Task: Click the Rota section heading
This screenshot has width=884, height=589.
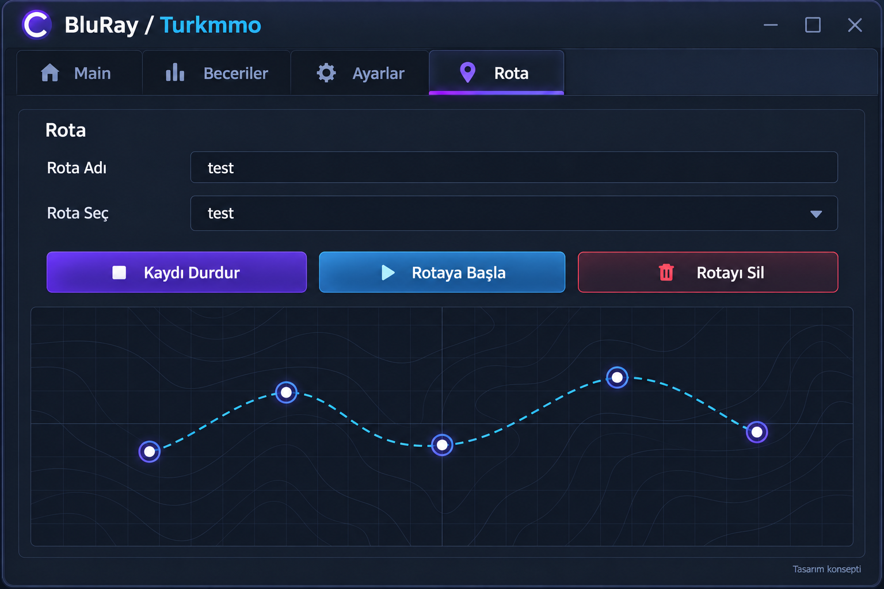Action: pos(66,130)
